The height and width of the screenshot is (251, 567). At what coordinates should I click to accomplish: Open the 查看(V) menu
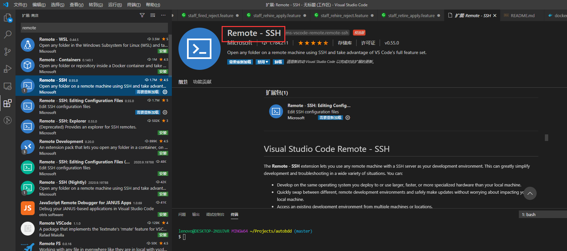77,5
